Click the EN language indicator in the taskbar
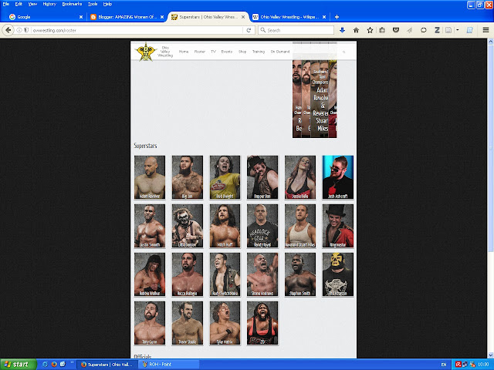This screenshot has height=370, width=494. [444, 365]
